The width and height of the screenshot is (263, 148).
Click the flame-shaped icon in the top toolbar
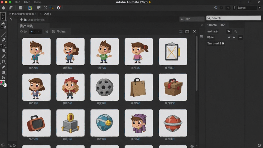[x=4, y=8]
